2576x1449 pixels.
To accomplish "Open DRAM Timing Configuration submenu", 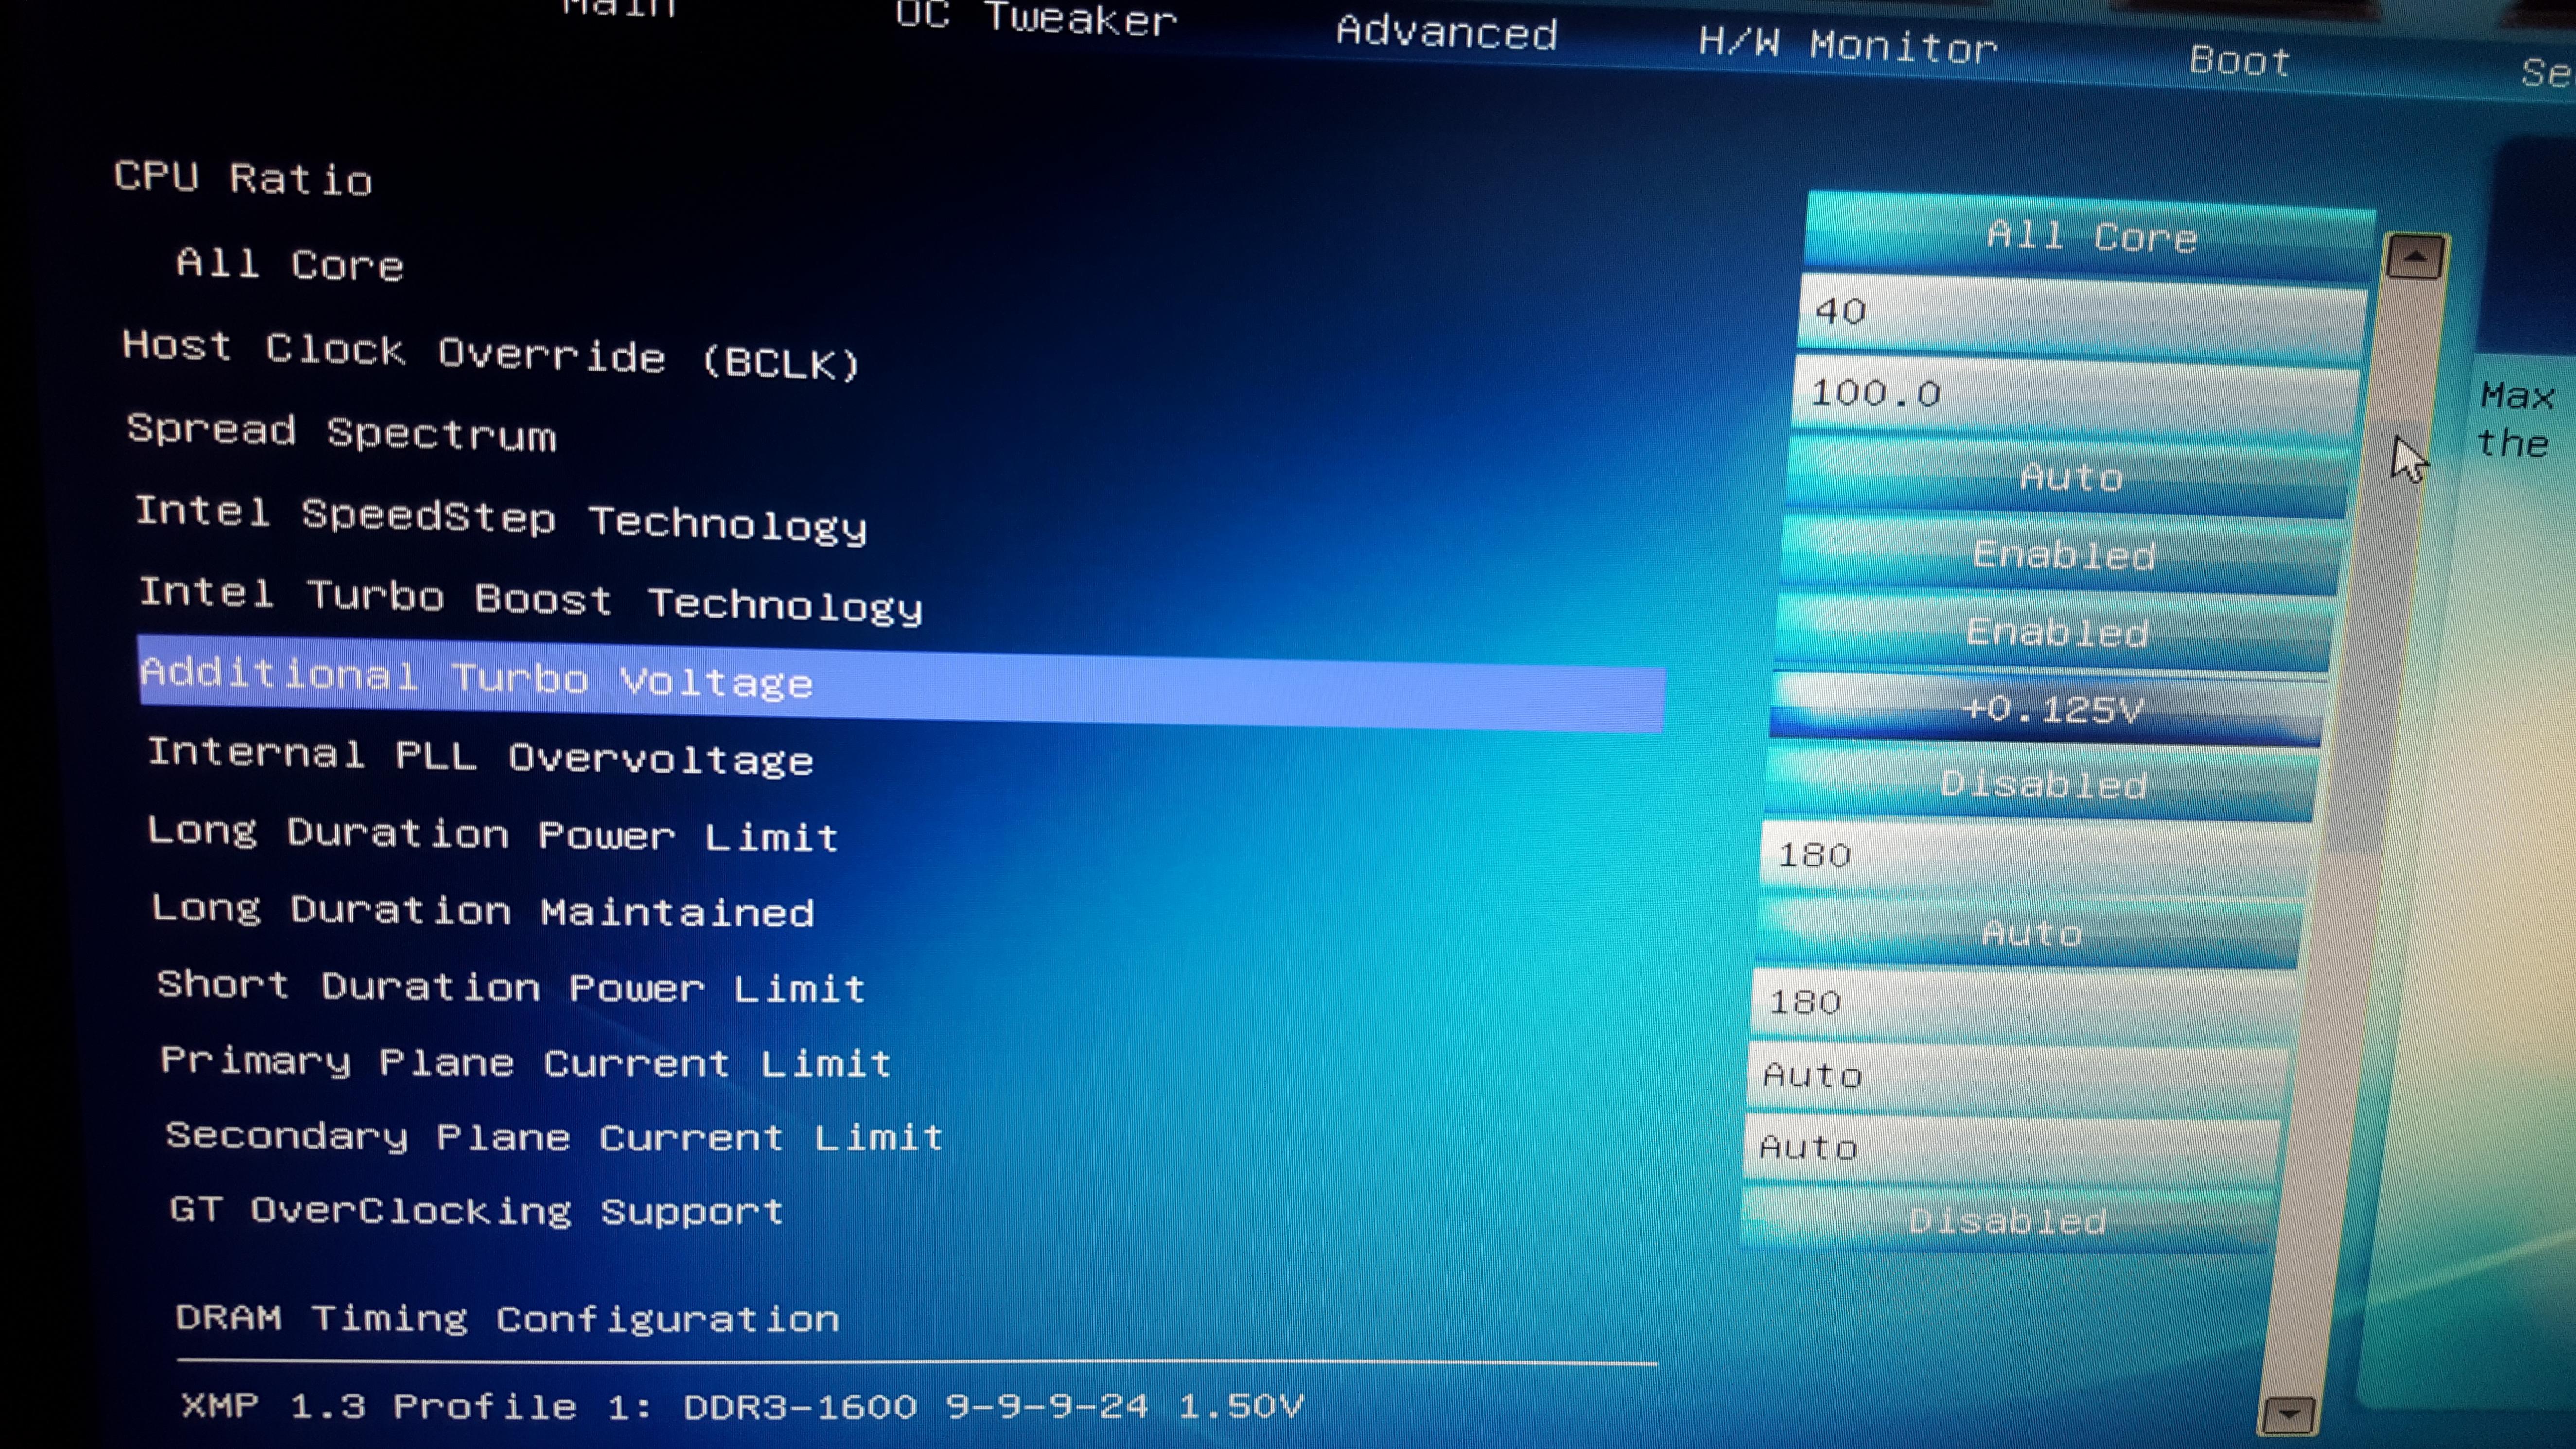I will tap(507, 1319).
